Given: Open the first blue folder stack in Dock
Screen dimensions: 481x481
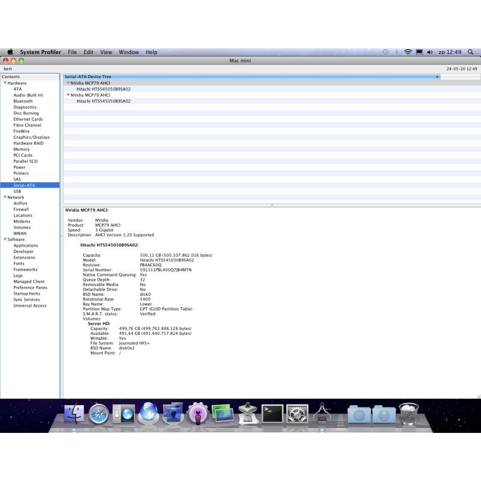Looking at the screenshot, I should point(359,414).
